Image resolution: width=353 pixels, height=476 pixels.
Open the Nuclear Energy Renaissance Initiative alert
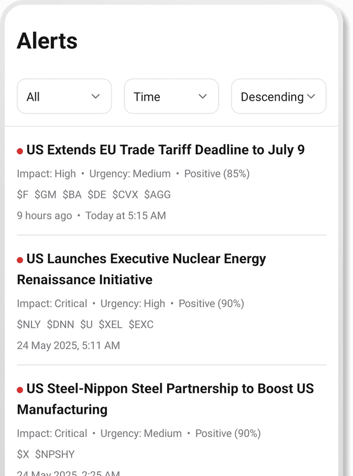[x=141, y=269]
